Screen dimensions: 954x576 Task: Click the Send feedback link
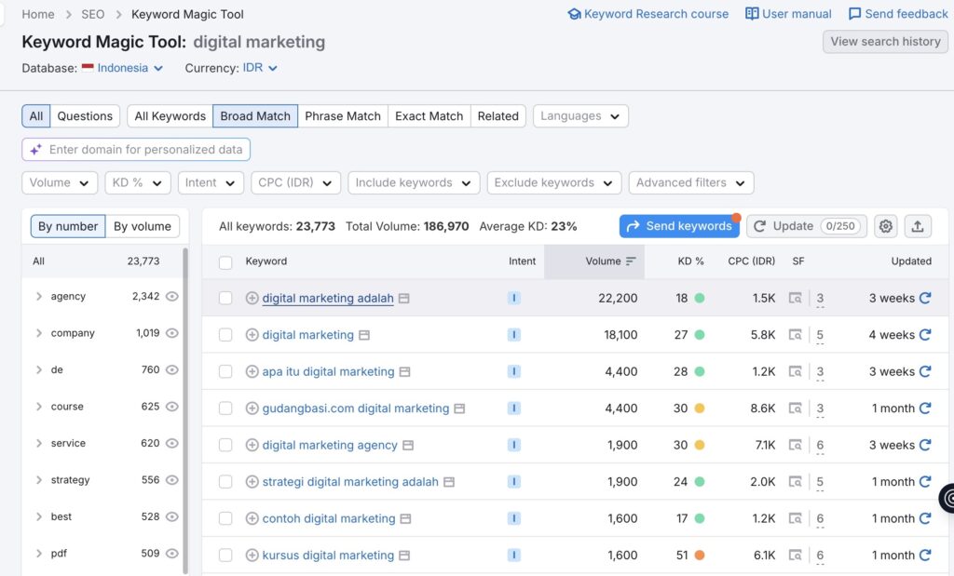pos(898,14)
